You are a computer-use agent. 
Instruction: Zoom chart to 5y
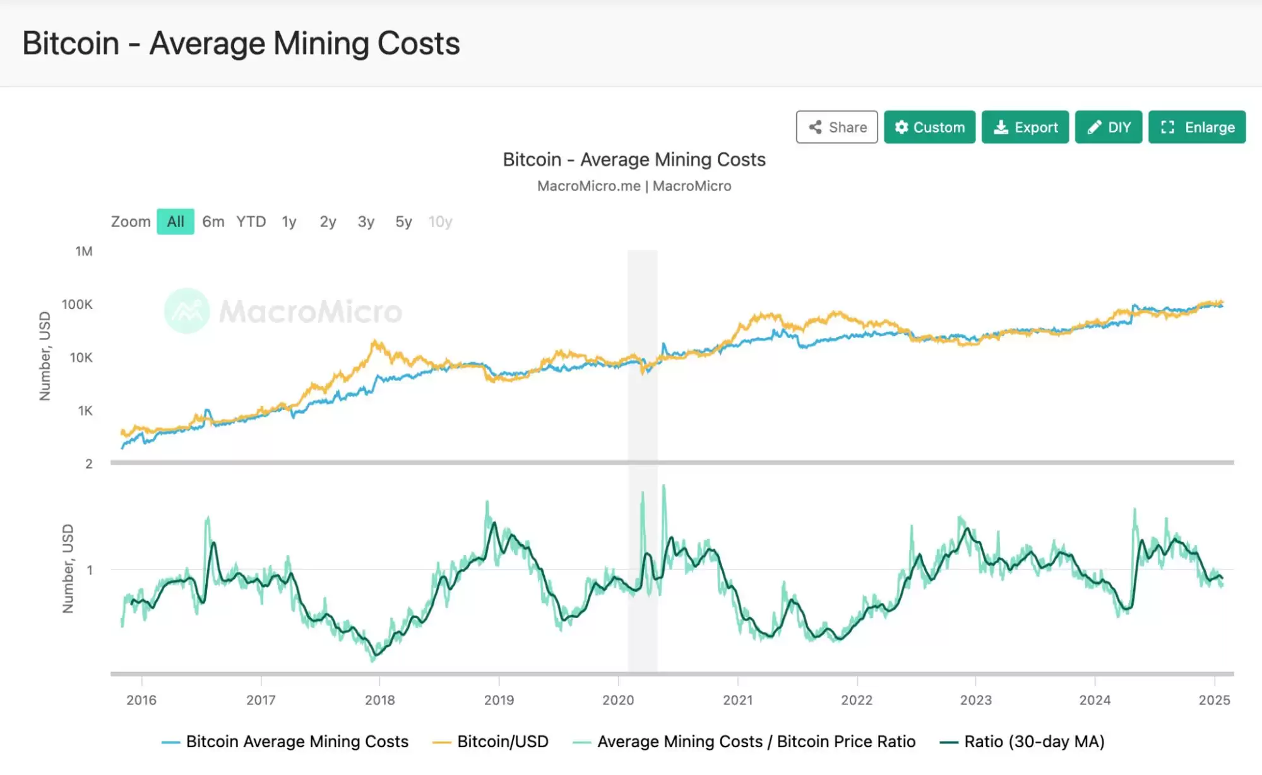point(404,222)
